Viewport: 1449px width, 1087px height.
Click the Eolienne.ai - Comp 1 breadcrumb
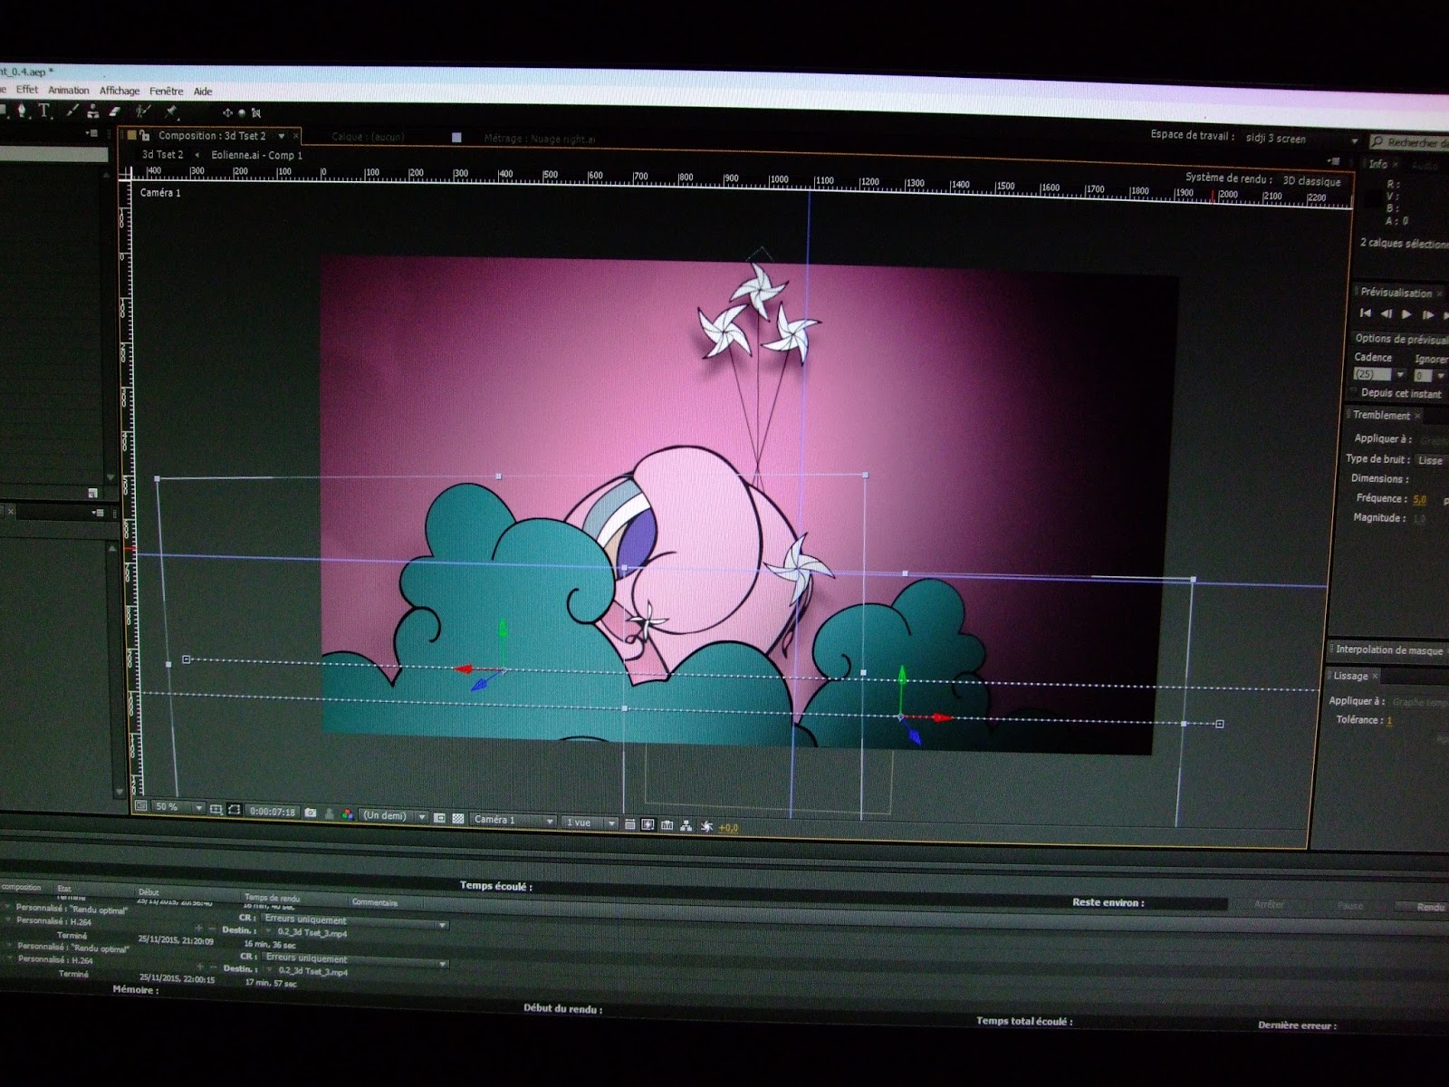click(257, 155)
